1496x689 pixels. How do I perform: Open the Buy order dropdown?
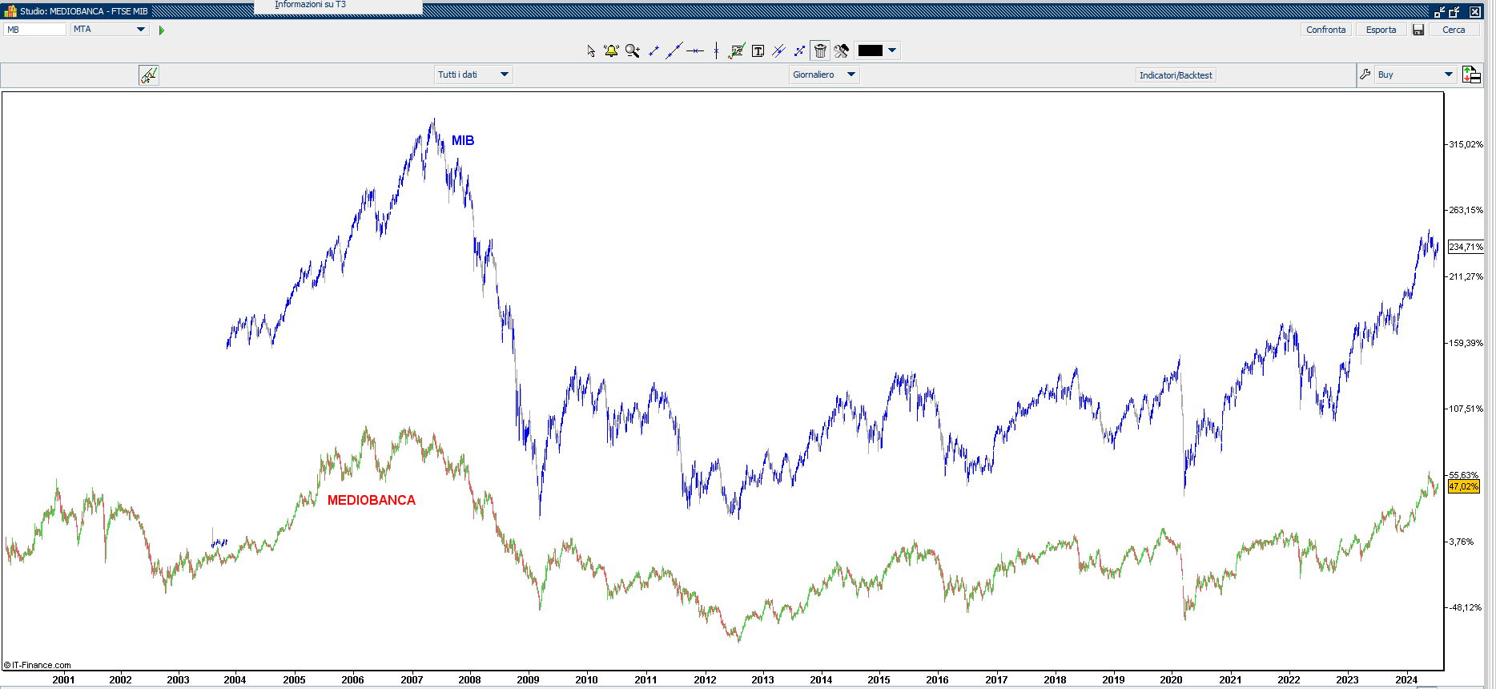[1415, 75]
